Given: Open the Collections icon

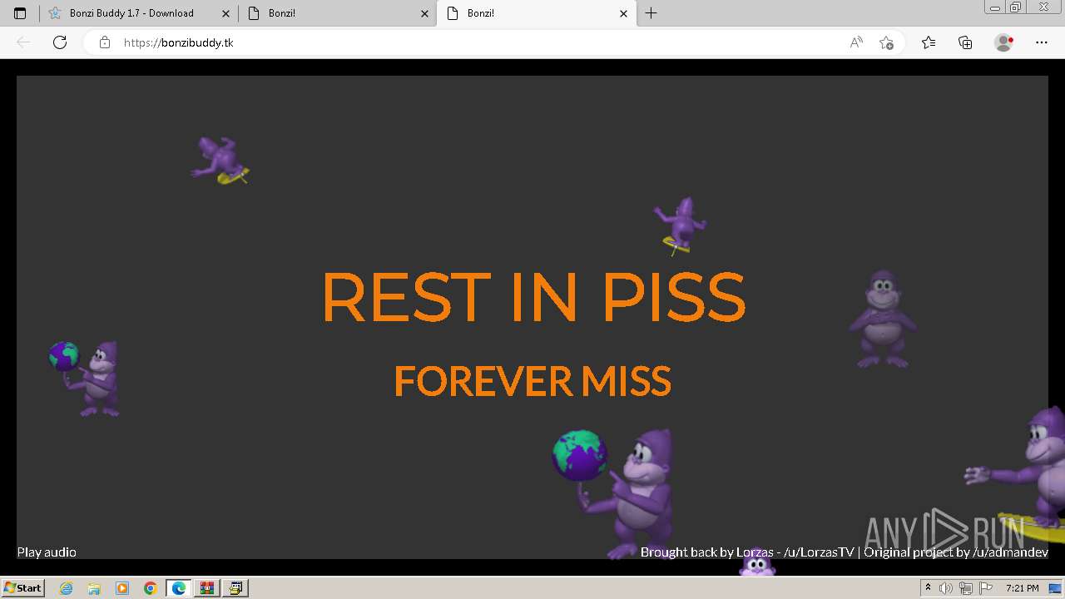Looking at the screenshot, I should [x=965, y=42].
